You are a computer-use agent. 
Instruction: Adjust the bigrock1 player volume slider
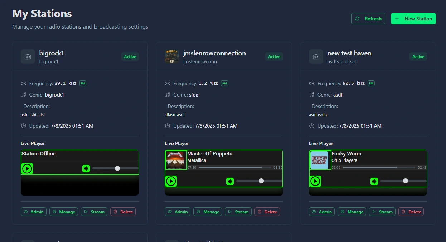(115, 168)
